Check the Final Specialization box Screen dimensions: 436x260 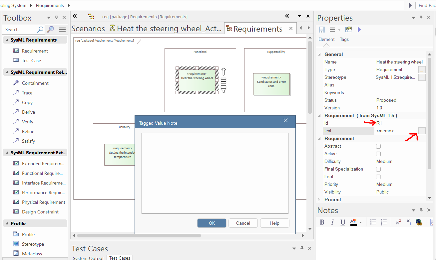[x=378, y=169]
